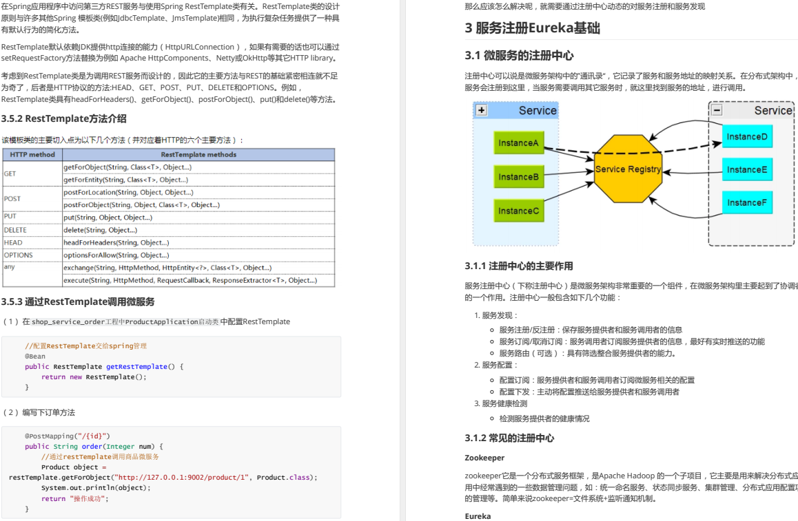
Task: Click the RestTemplate methods column header
Action: pos(198,154)
